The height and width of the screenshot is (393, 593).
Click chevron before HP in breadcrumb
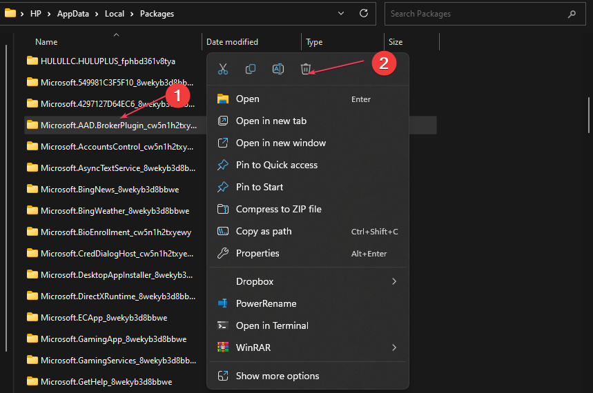point(22,14)
